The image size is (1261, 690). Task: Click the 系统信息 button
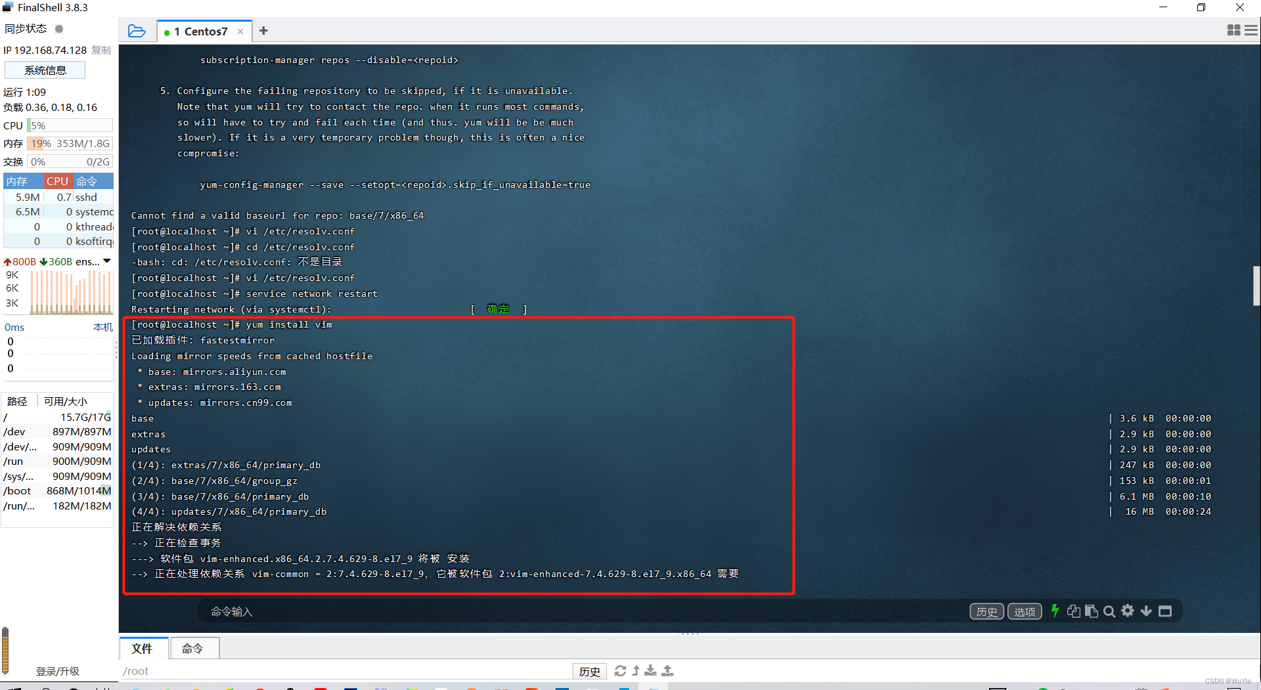45,70
